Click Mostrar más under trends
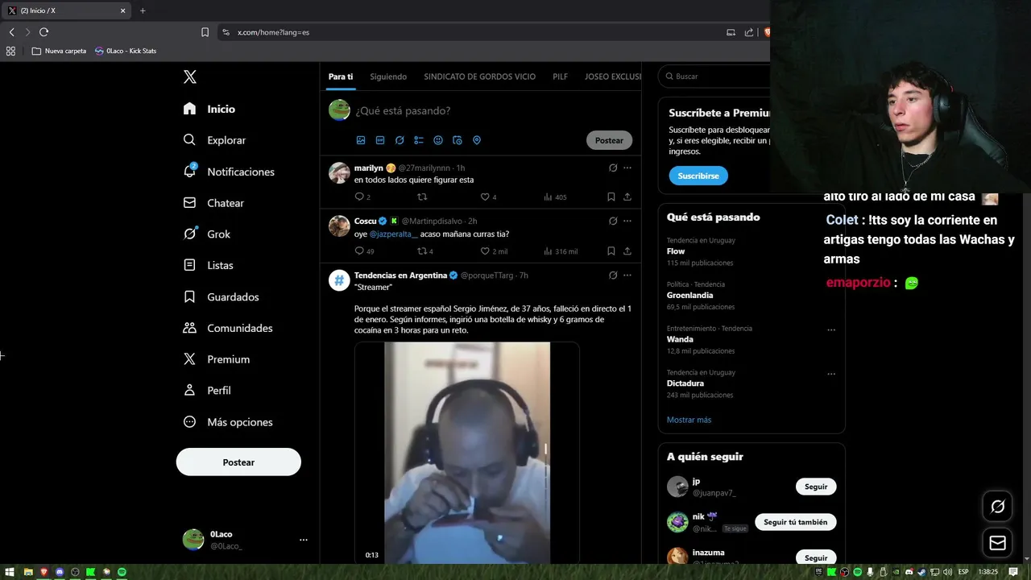1031x580 pixels. pyautogui.click(x=689, y=420)
